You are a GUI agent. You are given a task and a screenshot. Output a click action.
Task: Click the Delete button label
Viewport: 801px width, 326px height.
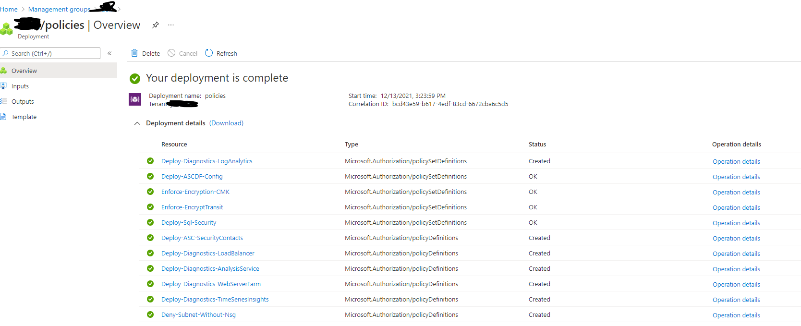coord(151,53)
